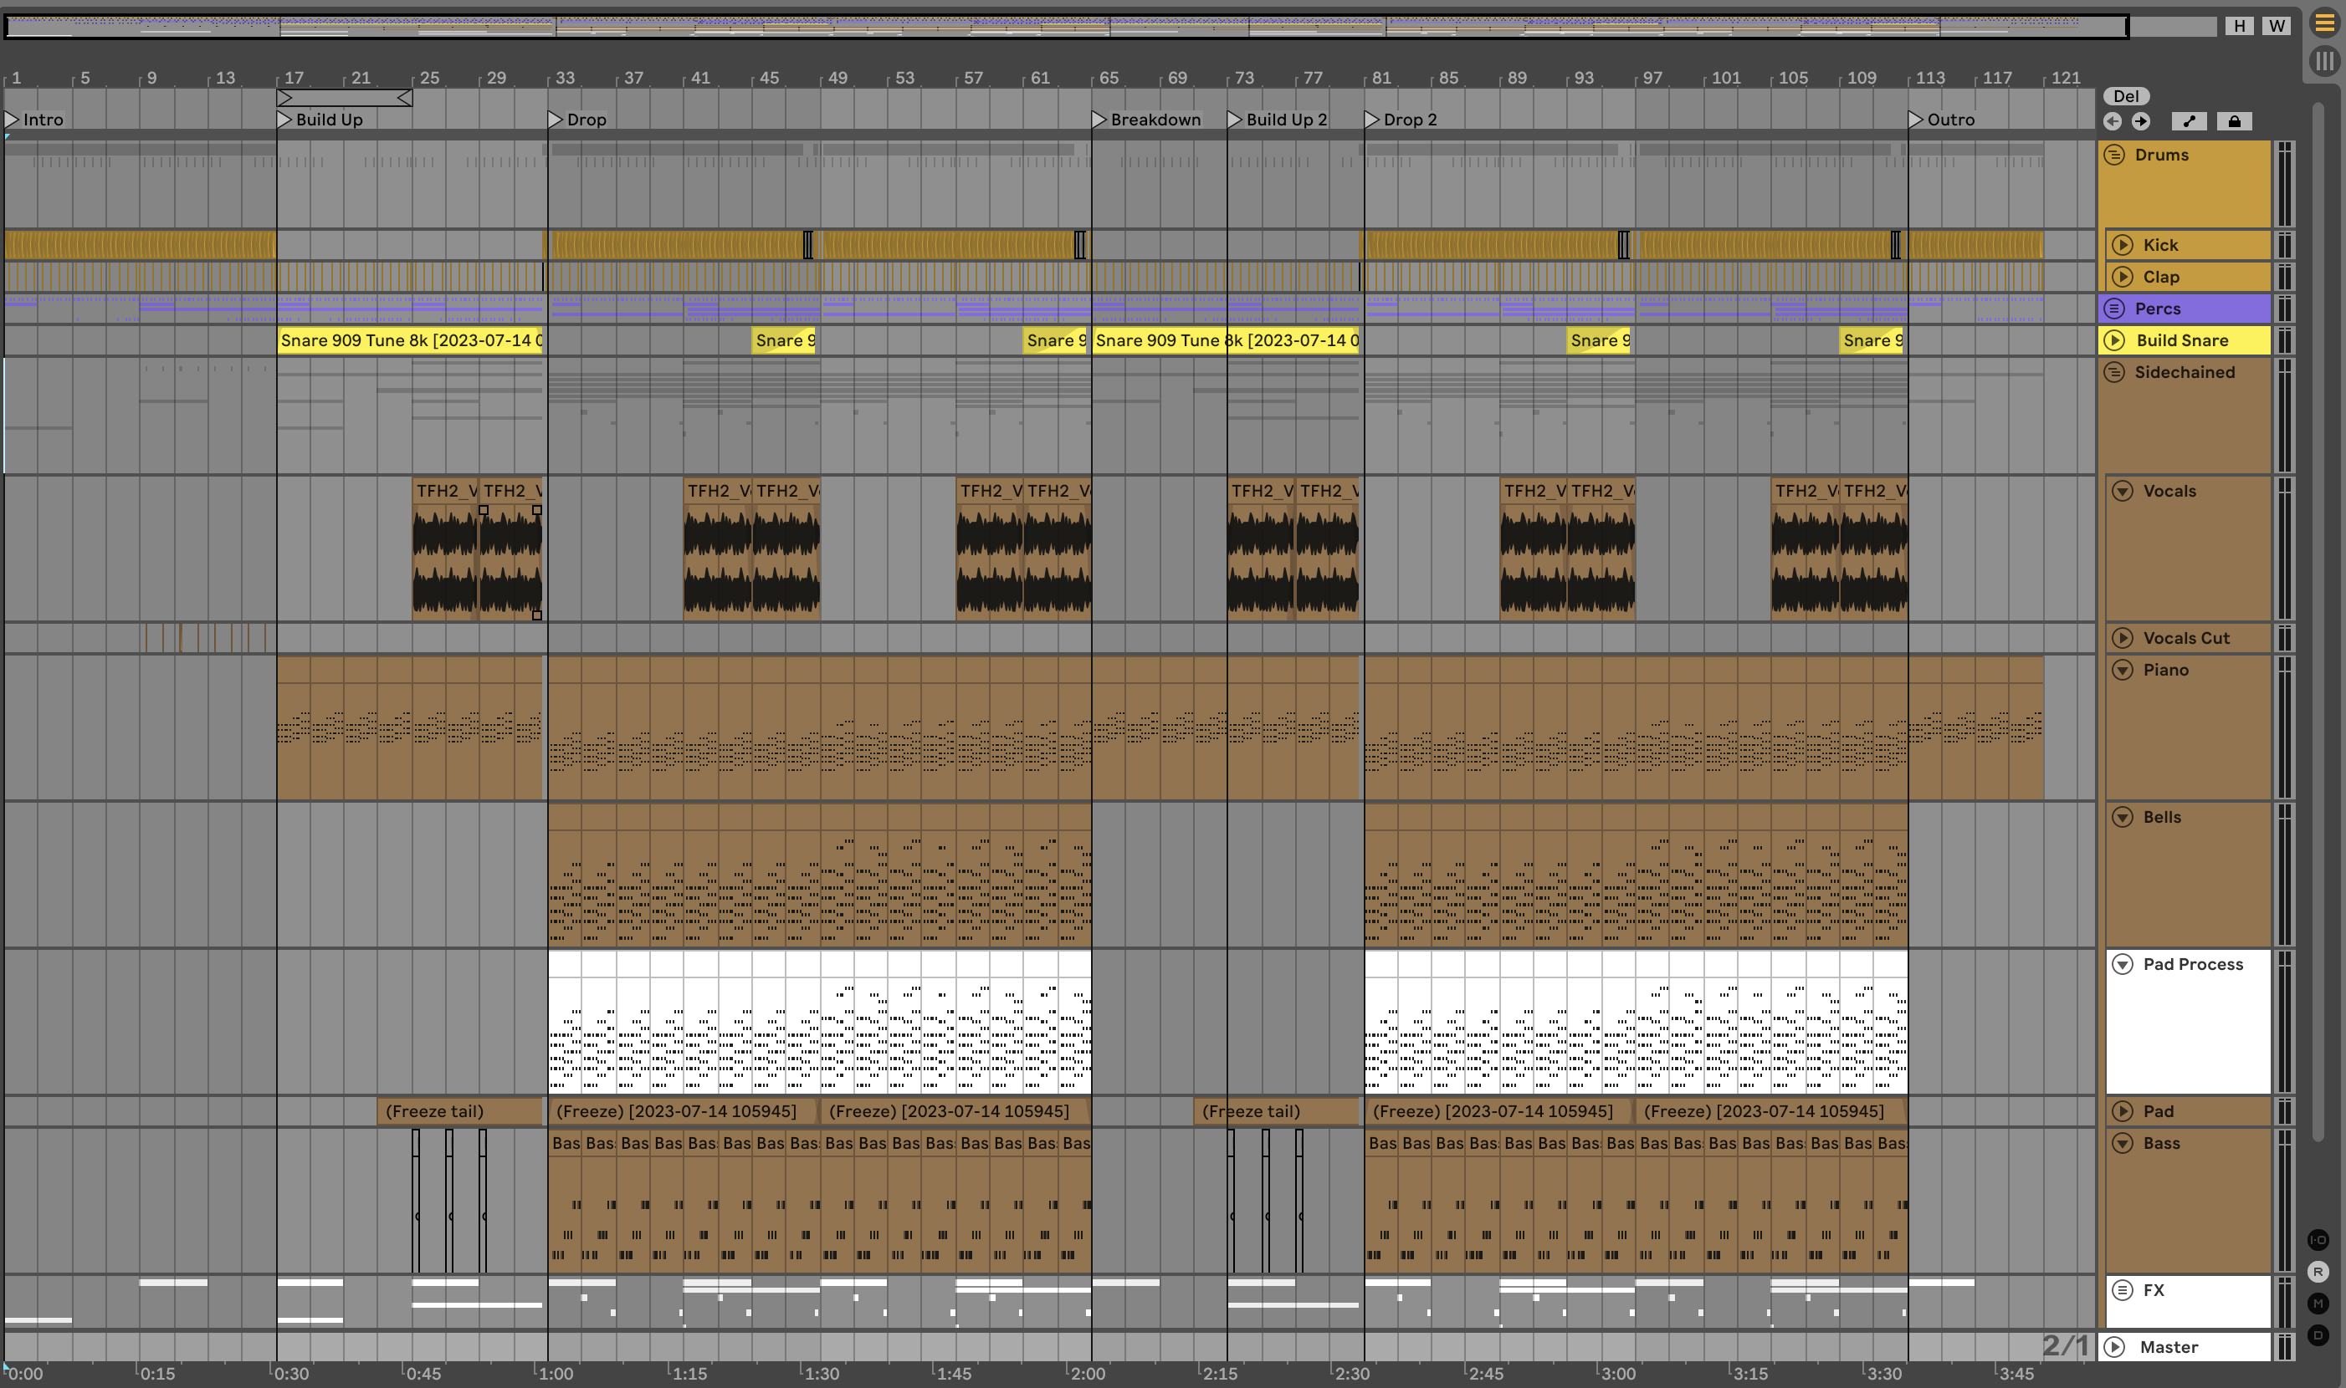Unfold the Drums group track

(x=2115, y=156)
